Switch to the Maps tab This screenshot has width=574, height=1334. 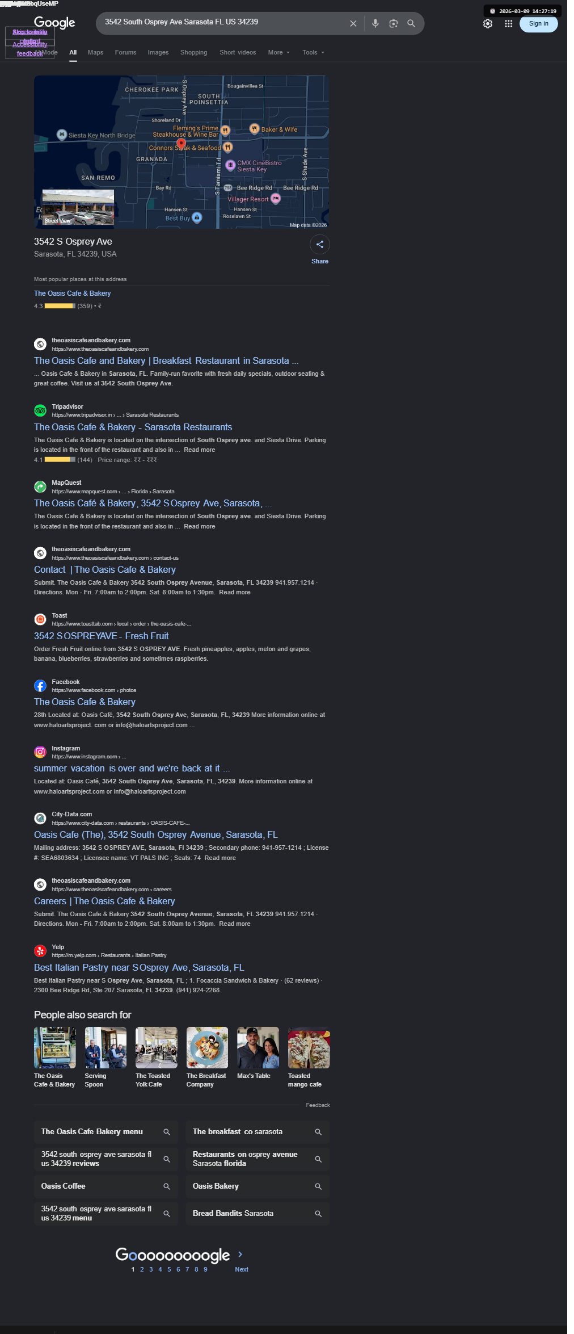coord(95,52)
